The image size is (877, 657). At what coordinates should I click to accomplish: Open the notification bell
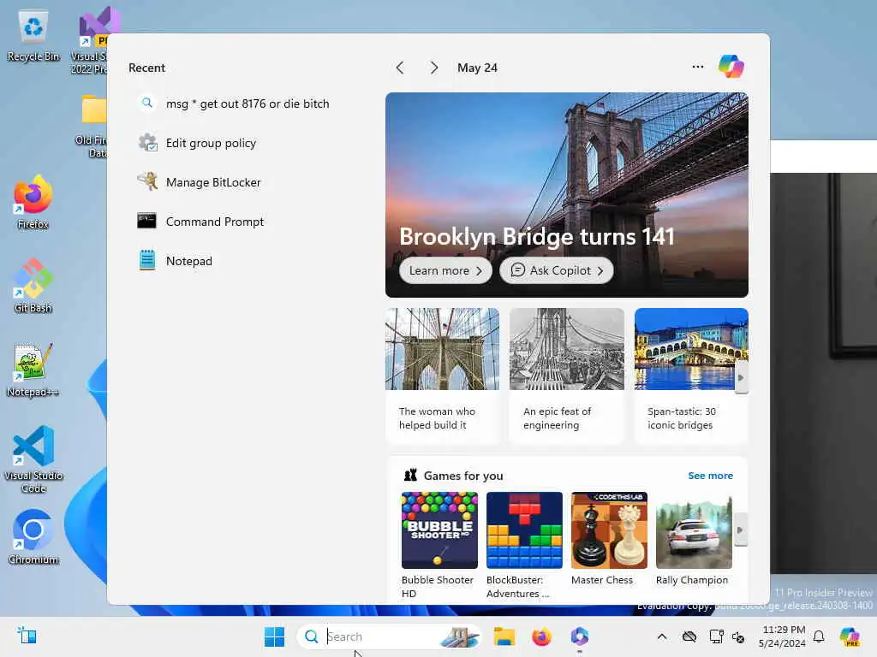pos(819,636)
